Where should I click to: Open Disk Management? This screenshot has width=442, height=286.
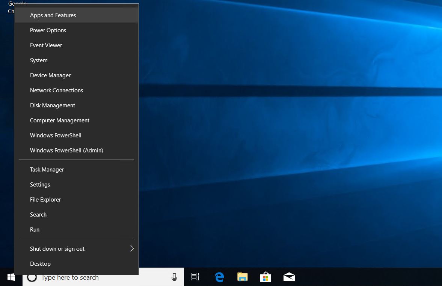click(52, 105)
